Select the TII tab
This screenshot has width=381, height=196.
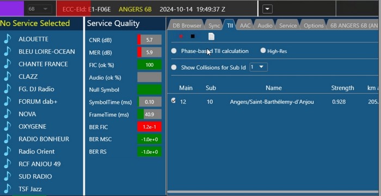[230, 26]
